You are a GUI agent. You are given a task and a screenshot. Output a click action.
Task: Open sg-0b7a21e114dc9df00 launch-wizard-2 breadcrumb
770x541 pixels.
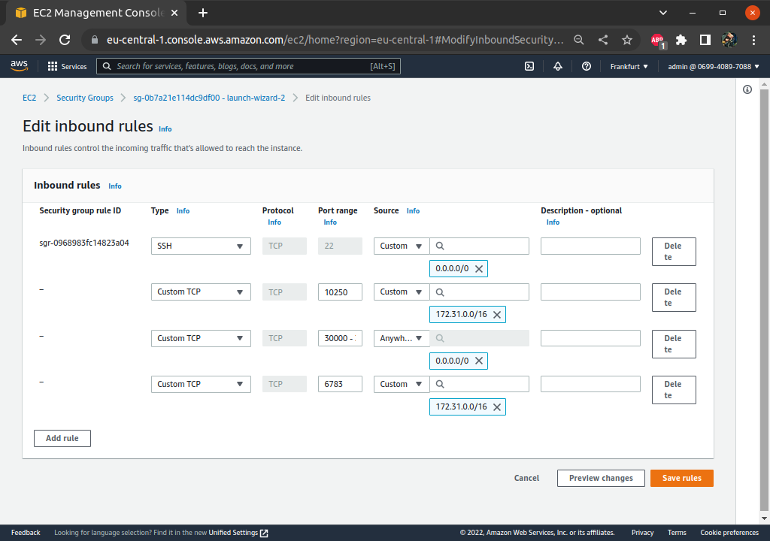[209, 98]
